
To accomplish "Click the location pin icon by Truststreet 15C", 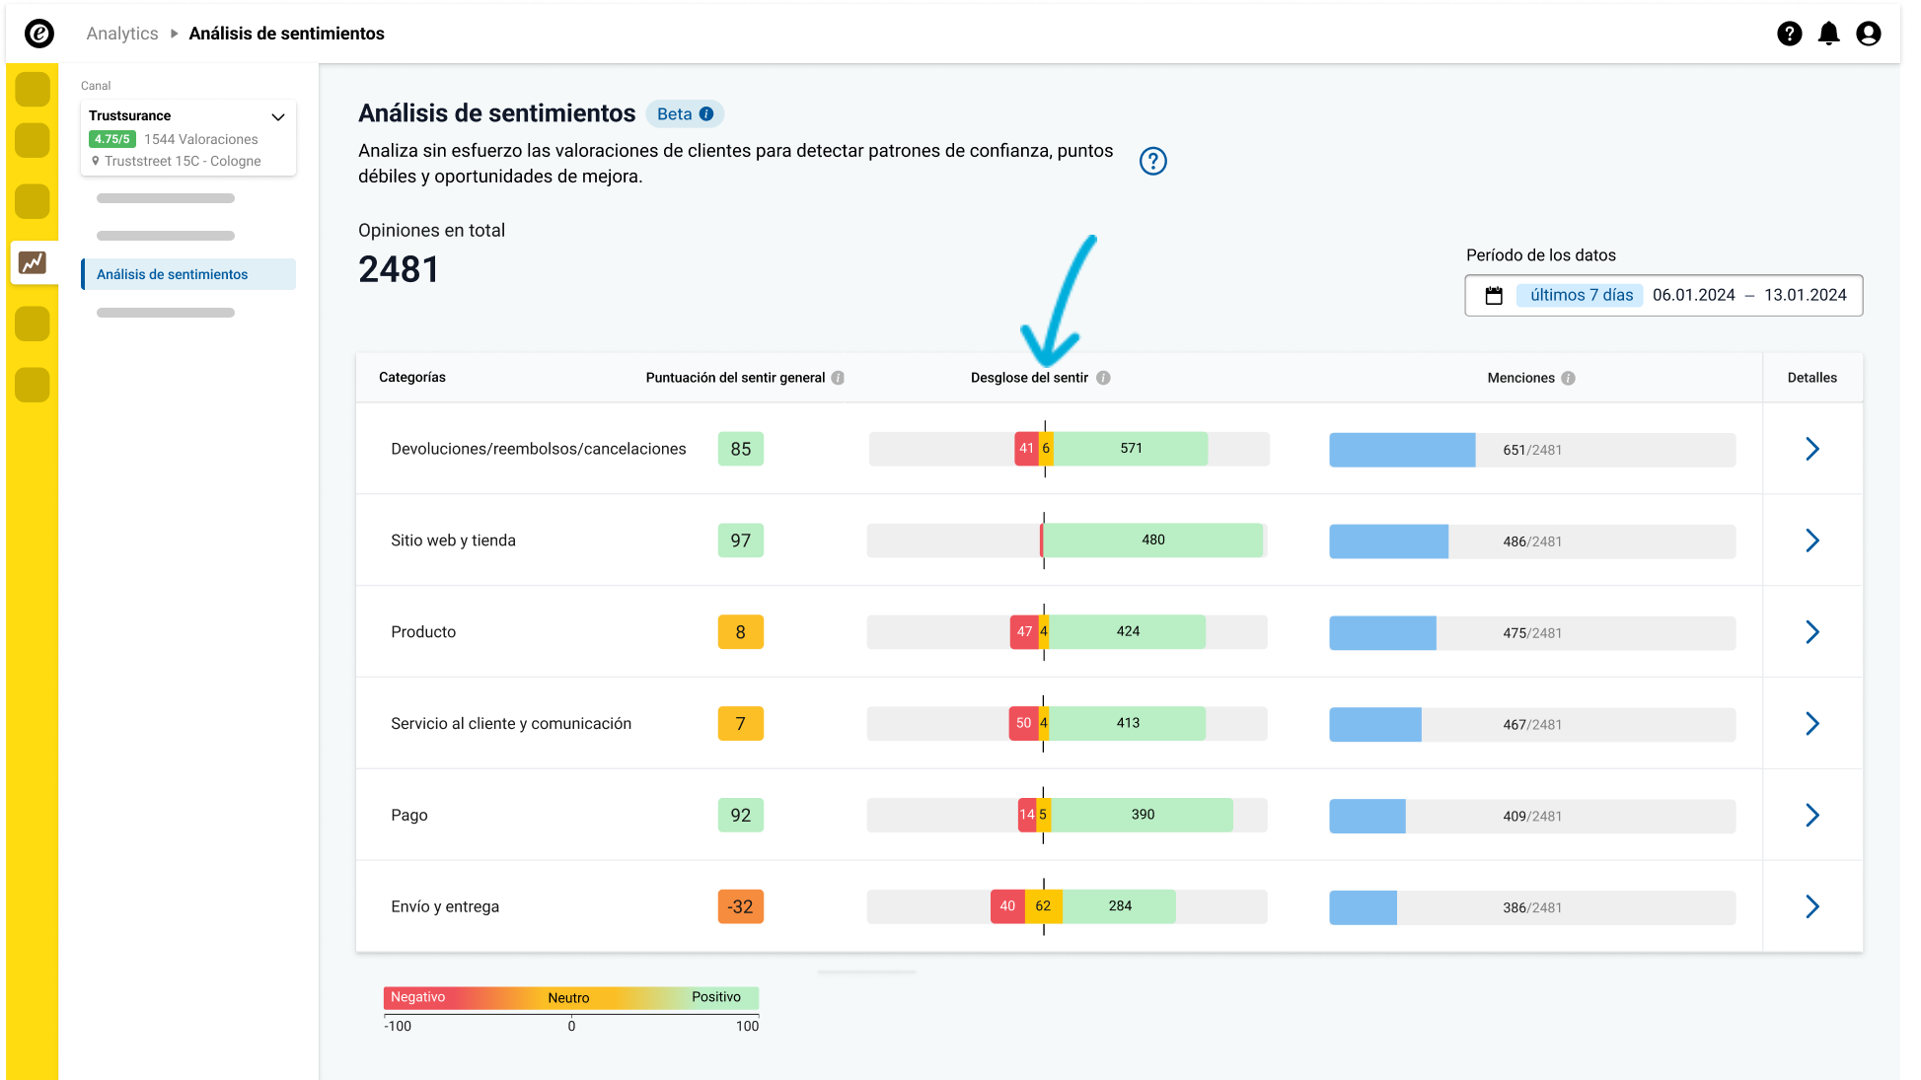I will coord(96,161).
